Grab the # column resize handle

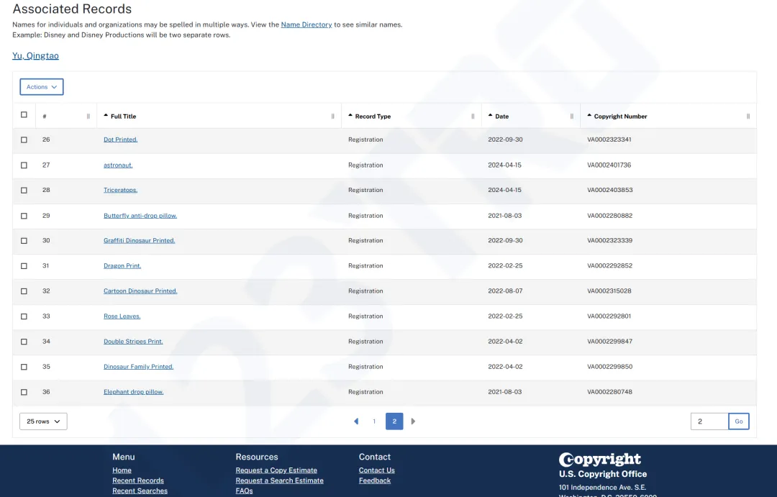[88, 117]
